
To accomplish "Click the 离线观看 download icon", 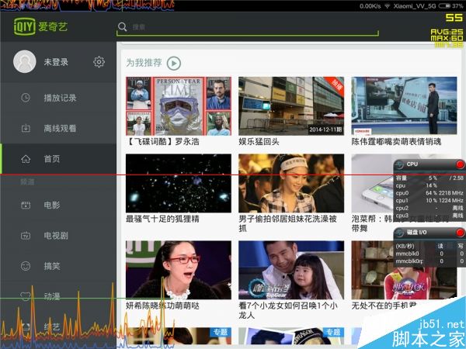I will [x=26, y=128].
